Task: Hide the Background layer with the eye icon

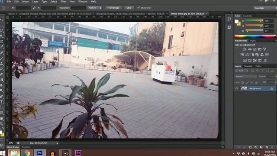Action: pos(237,88)
